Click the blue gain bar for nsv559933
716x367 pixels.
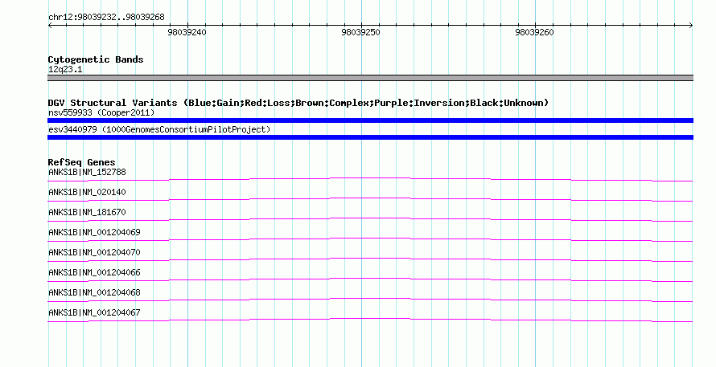pos(370,120)
